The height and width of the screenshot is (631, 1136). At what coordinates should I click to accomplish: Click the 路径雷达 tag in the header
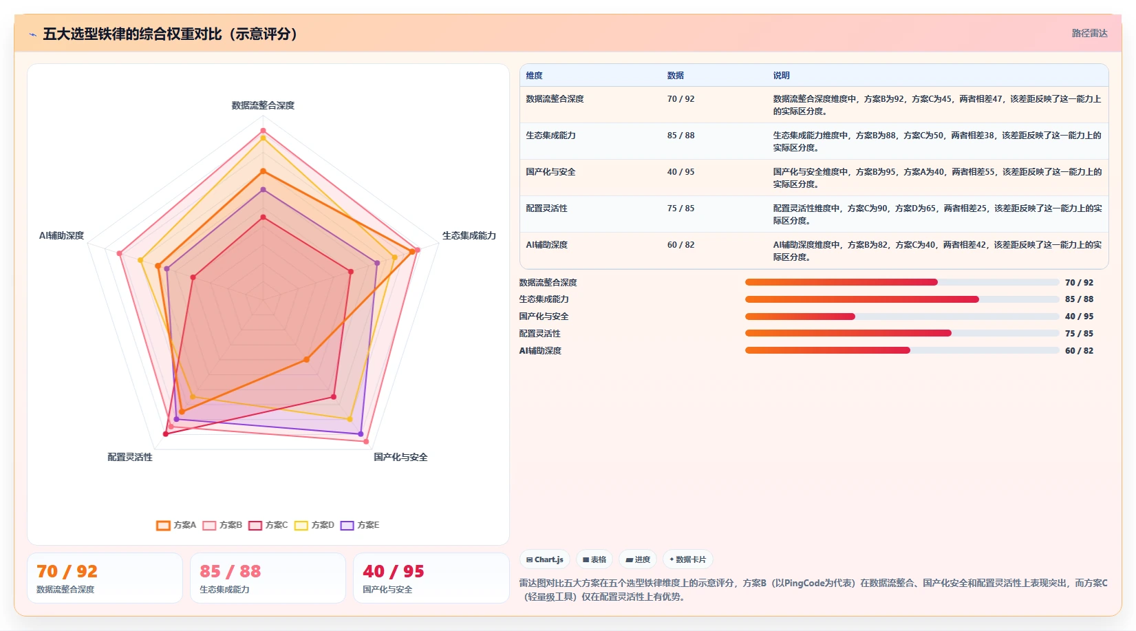(1089, 33)
